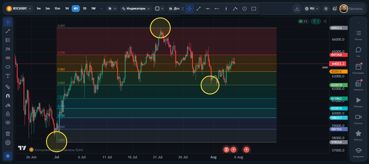Open the Академия academy panel
This screenshot has height=164, width=369.
[x=358, y=152]
